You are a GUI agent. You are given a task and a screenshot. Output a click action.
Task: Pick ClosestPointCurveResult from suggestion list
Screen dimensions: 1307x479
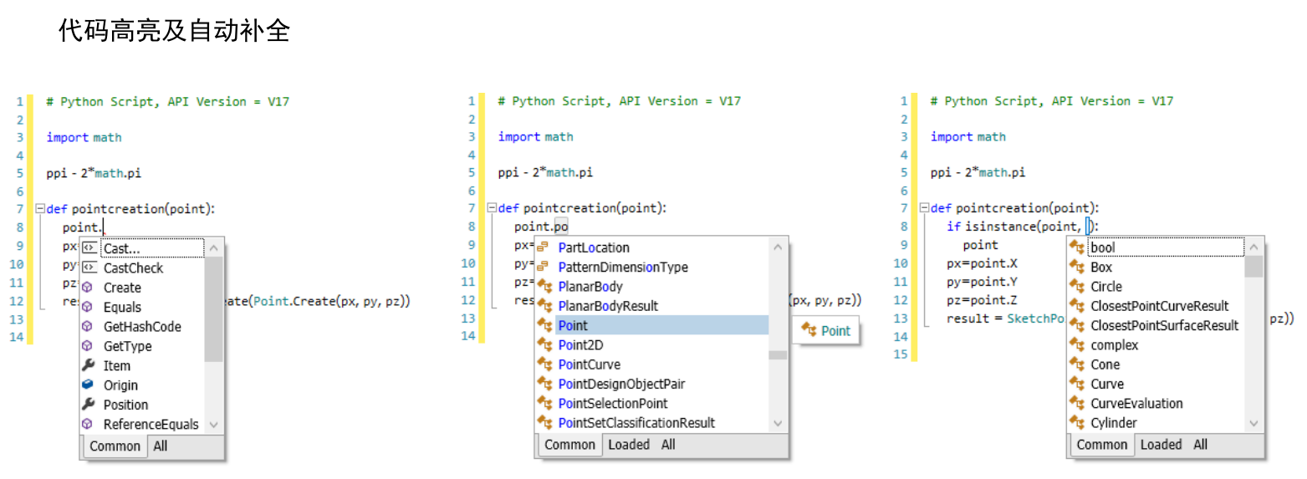tap(1156, 306)
